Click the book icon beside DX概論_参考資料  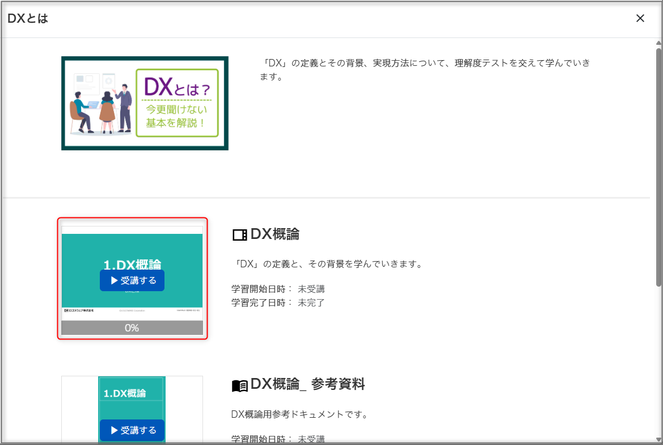(x=240, y=385)
